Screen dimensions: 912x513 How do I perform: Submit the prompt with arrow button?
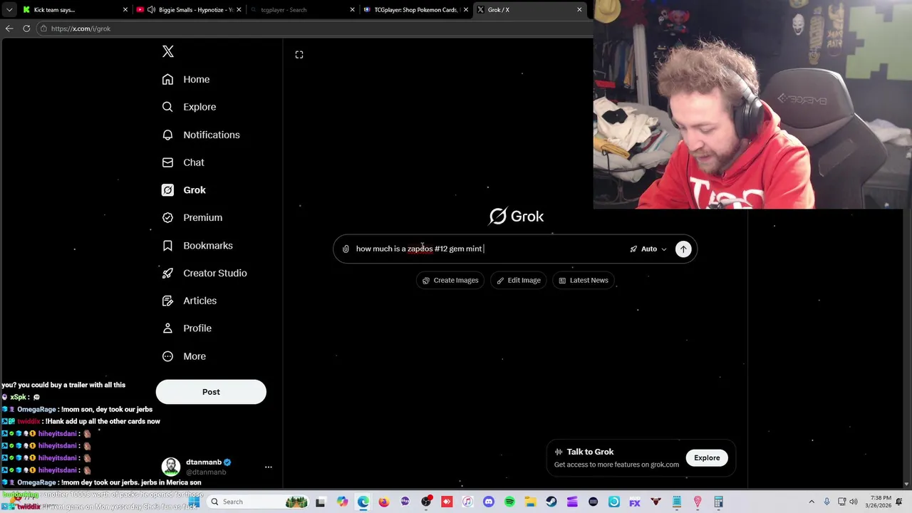point(683,249)
